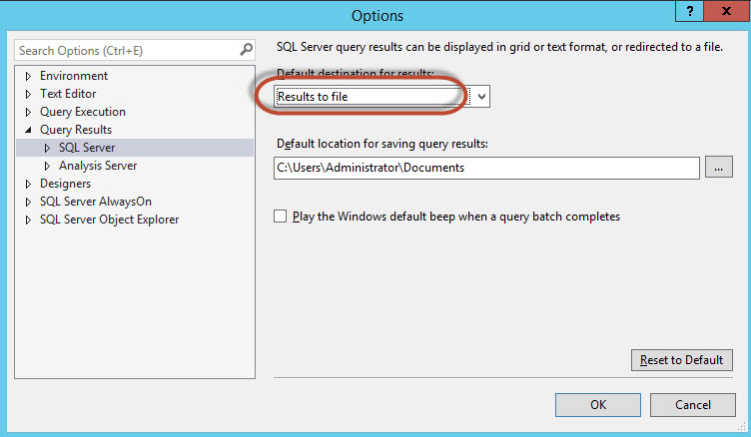Collapse the Query Results node

pyautogui.click(x=28, y=130)
